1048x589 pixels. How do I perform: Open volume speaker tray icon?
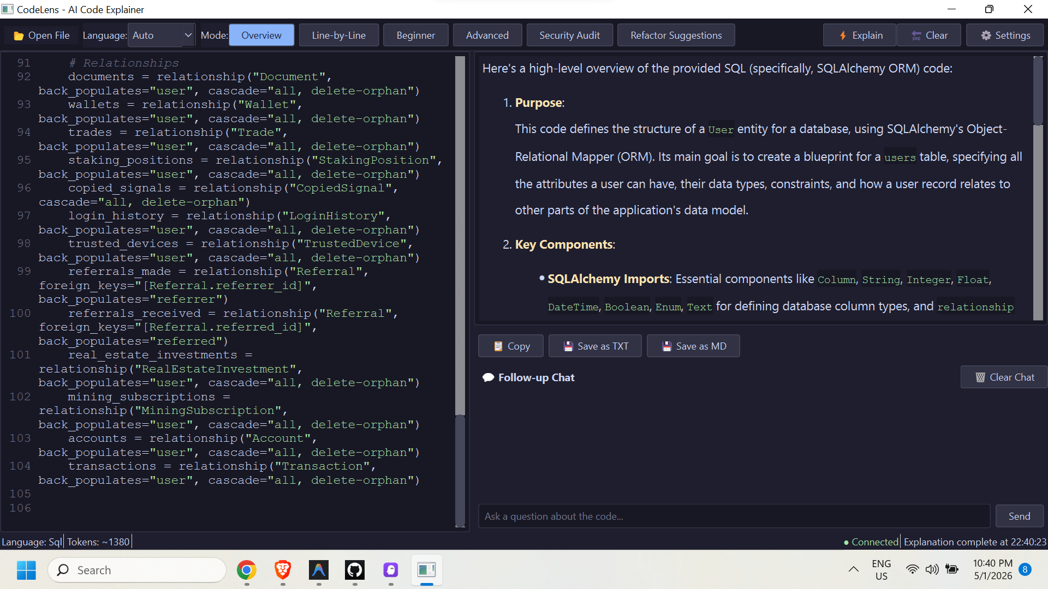point(932,570)
